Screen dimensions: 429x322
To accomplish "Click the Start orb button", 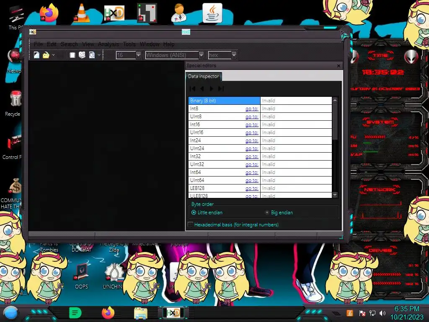I will pyautogui.click(x=11, y=313).
